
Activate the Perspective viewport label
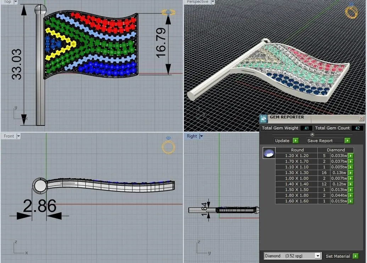tap(197, 2)
